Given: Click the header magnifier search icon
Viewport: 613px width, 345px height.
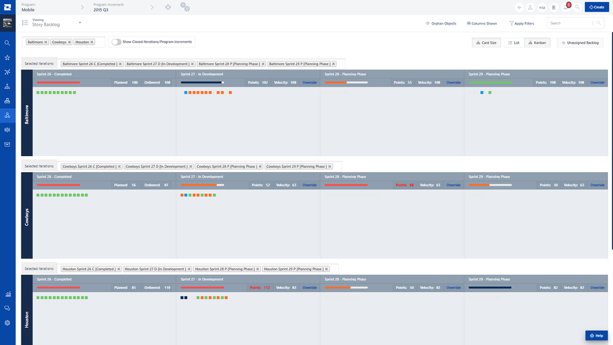Looking at the screenshot, I should point(577,7).
